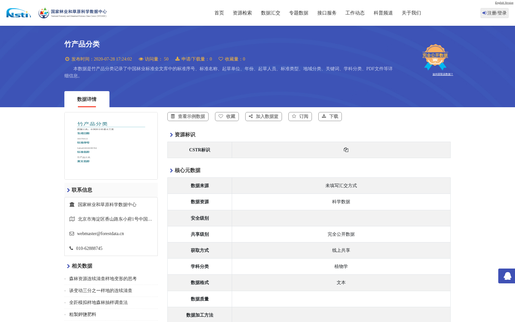Click the 文本 value in 数据格式 row
This screenshot has width=515, height=322.
341,283
